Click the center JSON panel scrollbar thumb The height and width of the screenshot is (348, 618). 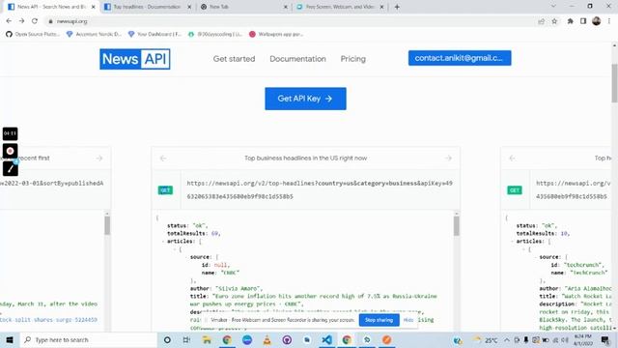pos(457,226)
